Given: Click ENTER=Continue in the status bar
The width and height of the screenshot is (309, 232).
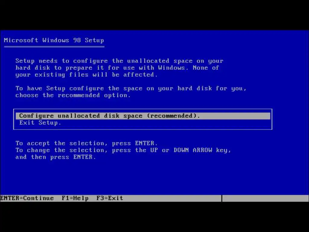Looking at the screenshot, I should (x=27, y=198).
